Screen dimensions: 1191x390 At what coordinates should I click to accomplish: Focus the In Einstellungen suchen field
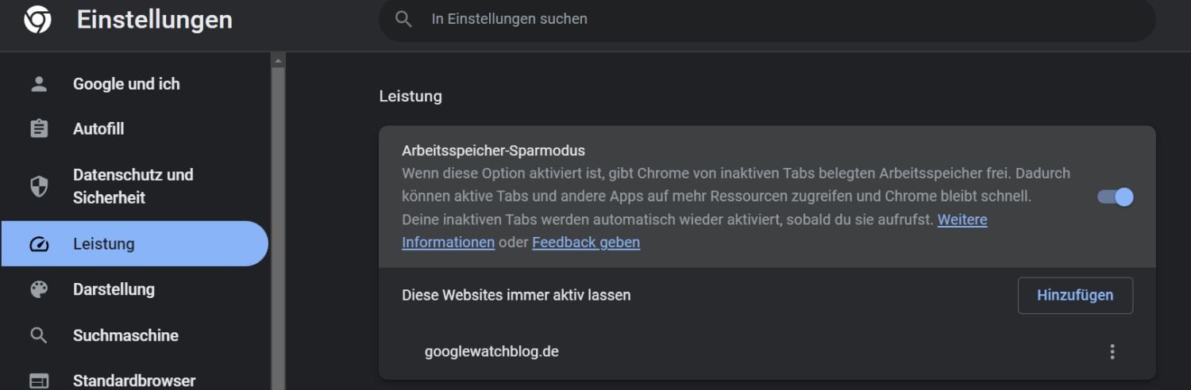pos(715,19)
